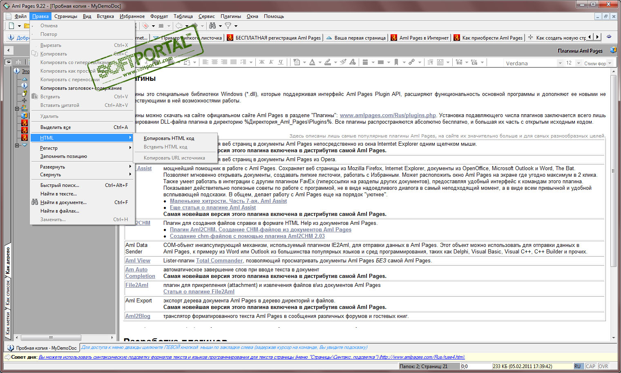The image size is (621, 373).
Task: Switch to 'Ваша первая страница' tab
Action: 355,38
